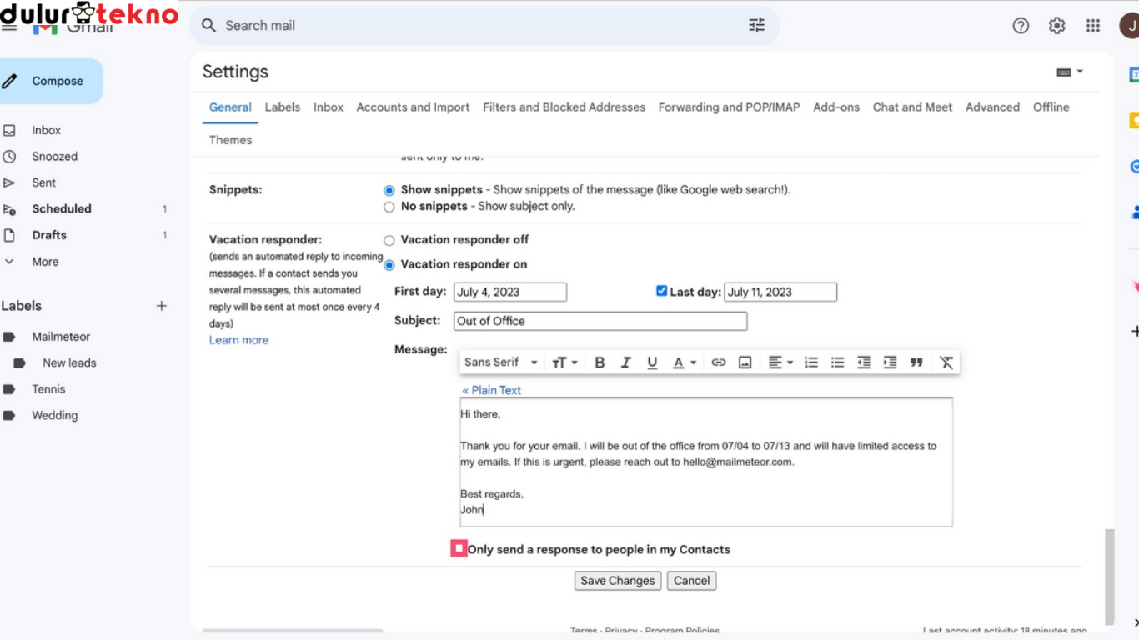Open the Learn more link
The height and width of the screenshot is (640, 1139).
(238, 340)
